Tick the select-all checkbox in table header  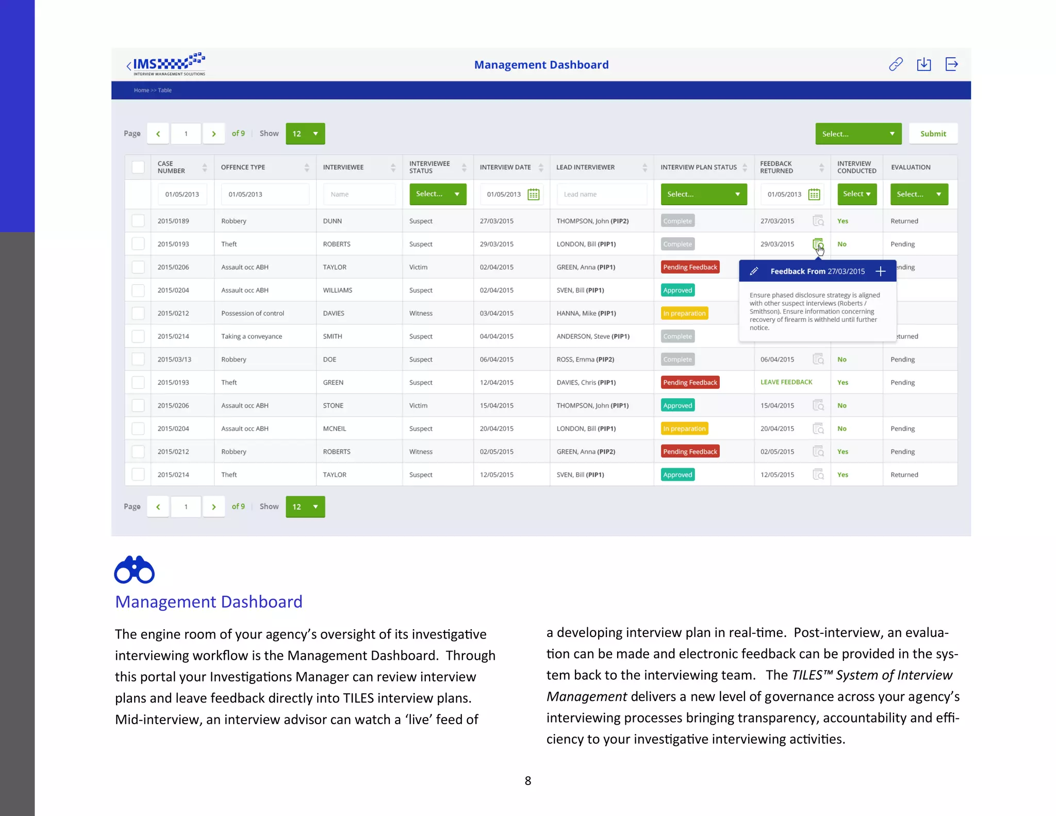(x=138, y=167)
